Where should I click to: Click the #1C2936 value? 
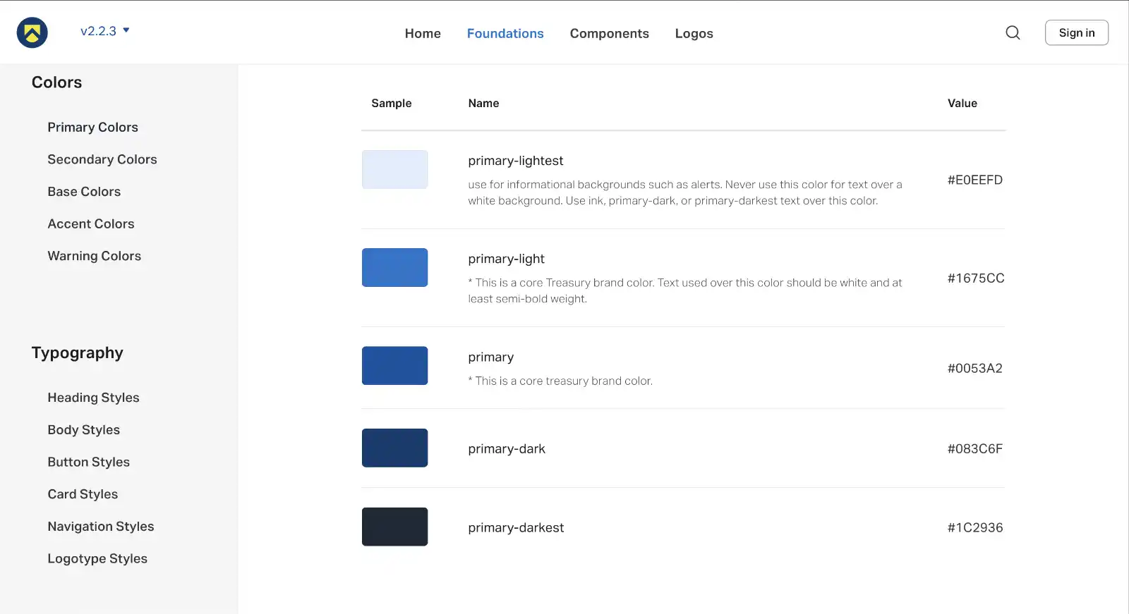974,527
